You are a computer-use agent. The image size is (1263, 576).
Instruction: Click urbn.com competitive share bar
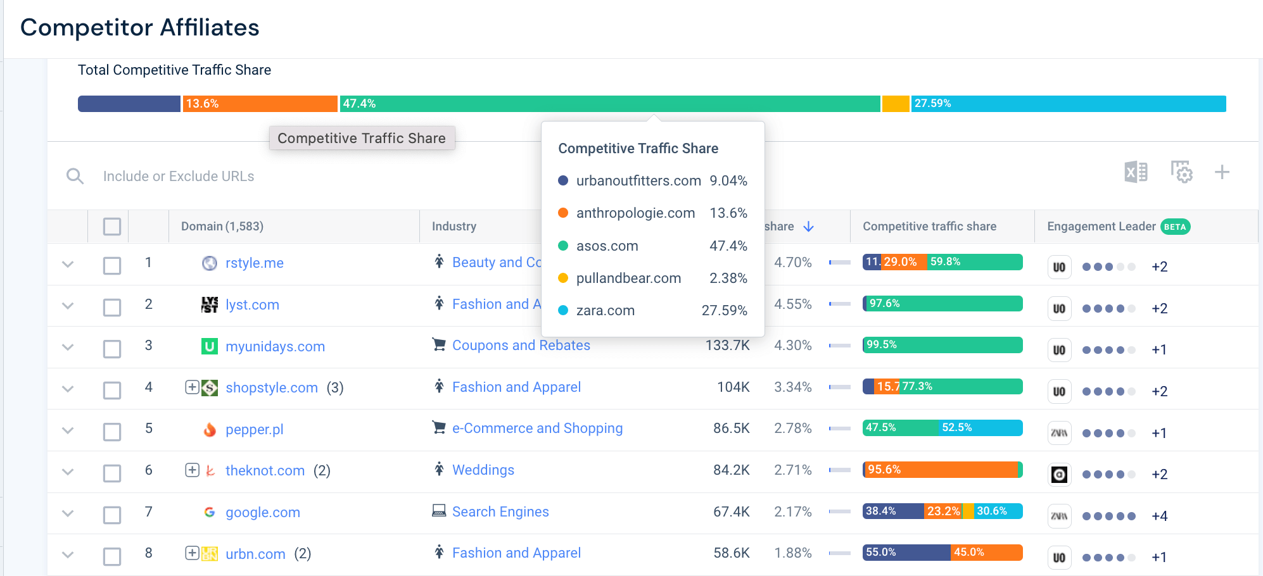point(942,553)
